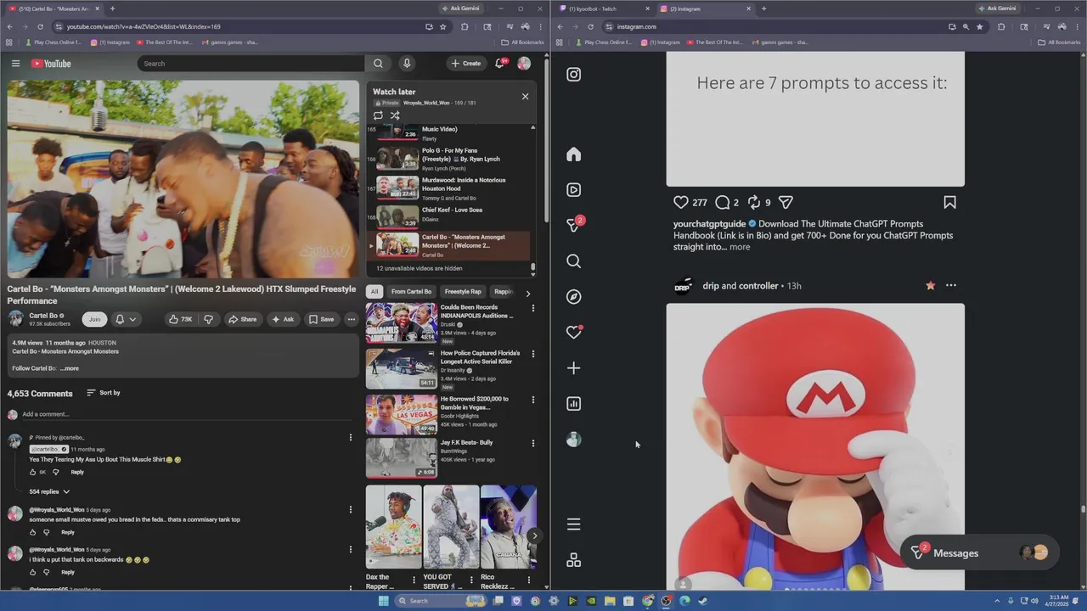Screen dimensions: 1087x611
Task: Open options for How Police Captured video
Action: pyautogui.click(x=532, y=354)
